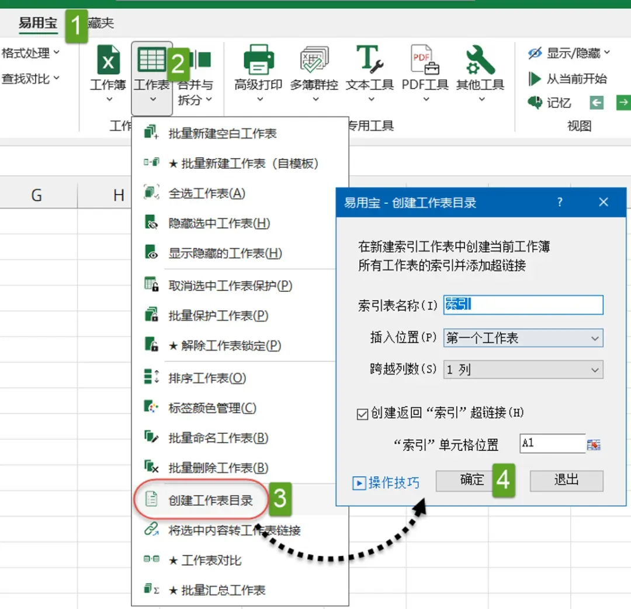The image size is (631, 609).
Task: Open PDF工具 icon
Action: point(425,60)
